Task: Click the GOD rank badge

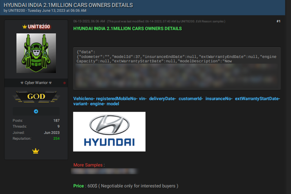Action: click(x=36, y=97)
